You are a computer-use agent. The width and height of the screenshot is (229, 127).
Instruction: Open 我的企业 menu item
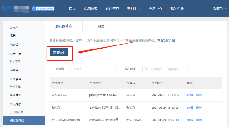(x=177, y=9)
